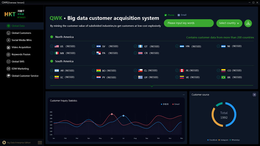Click the Big Data Enterprise Edition label

pyautogui.click(x=19, y=143)
